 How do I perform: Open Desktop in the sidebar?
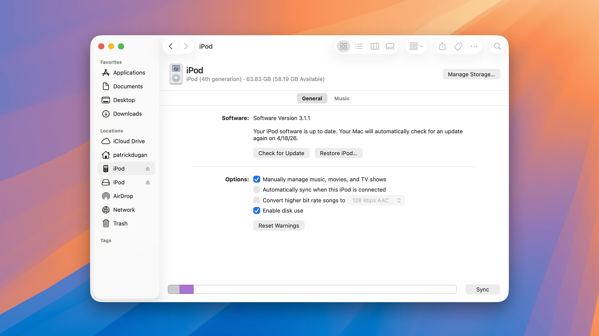click(126, 100)
